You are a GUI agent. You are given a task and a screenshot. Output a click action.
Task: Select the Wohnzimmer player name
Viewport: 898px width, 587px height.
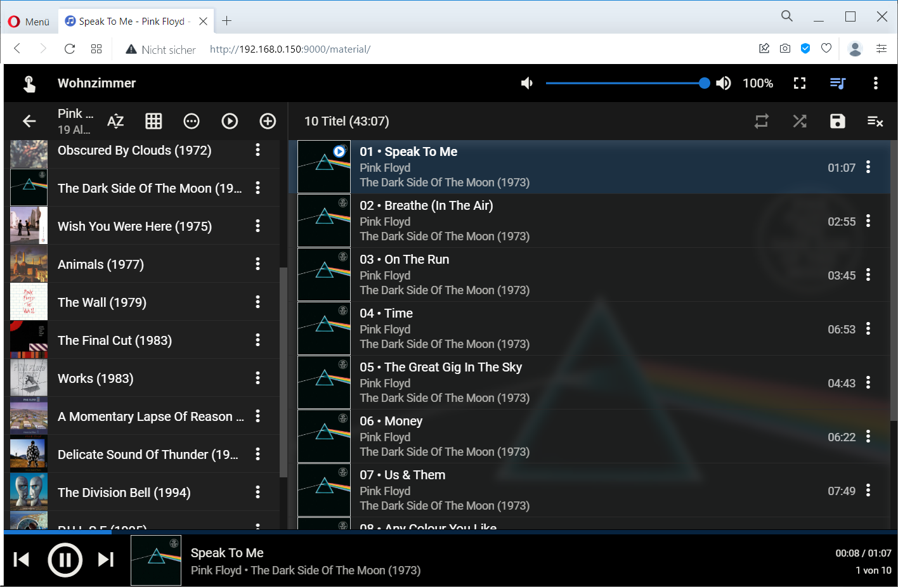tap(96, 83)
